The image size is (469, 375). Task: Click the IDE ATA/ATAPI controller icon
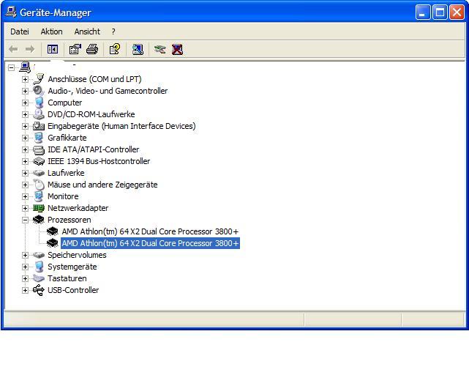coord(39,149)
